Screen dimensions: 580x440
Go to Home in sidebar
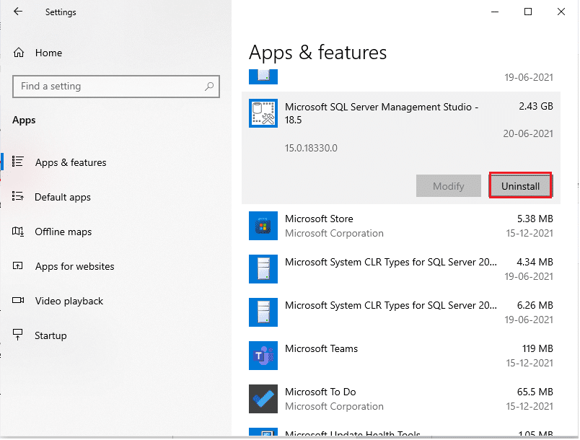(48, 53)
